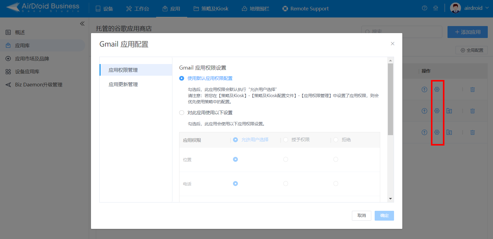493x239 pixels.
Task: Click the 操作 column header
Action: click(426, 71)
